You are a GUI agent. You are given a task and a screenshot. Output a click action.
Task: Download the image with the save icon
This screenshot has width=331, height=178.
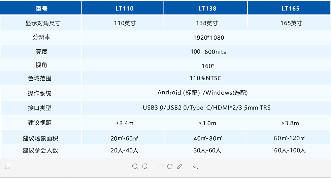(x=195, y=166)
